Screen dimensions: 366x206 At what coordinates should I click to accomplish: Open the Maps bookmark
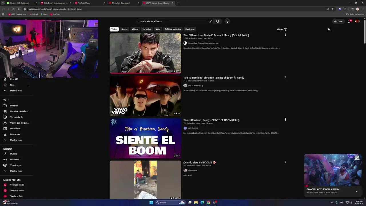(x=44, y=14)
